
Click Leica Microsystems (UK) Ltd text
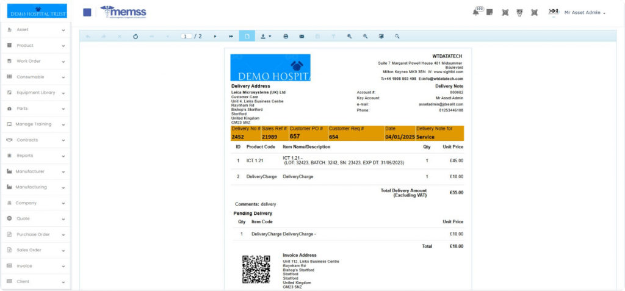pyautogui.click(x=258, y=92)
